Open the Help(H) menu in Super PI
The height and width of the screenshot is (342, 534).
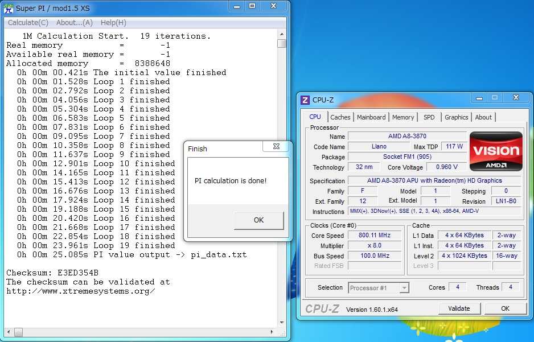click(x=113, y=22)
